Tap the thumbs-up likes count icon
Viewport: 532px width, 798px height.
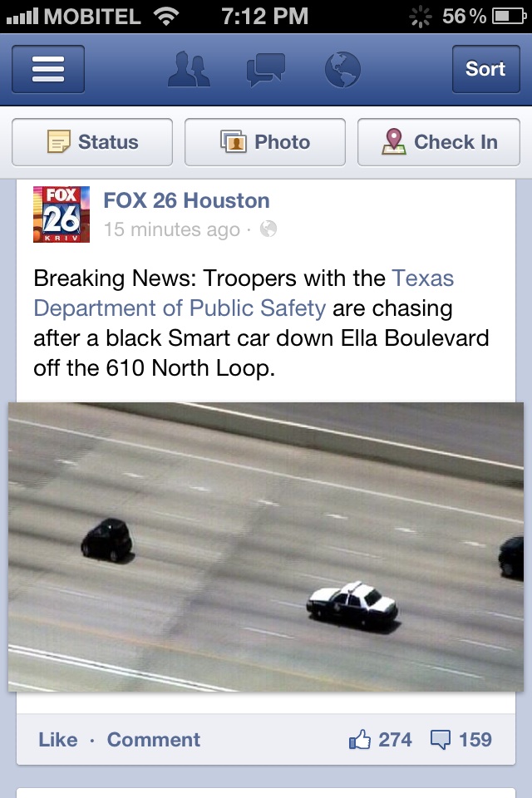pyautogui.click(x=359, y=740)
